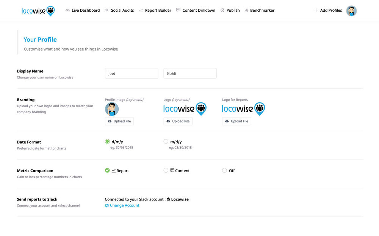The height and width of the screenshot is (236, 379).
Task: Click the Slack icon before Locowise
Action: coord(169,199)
